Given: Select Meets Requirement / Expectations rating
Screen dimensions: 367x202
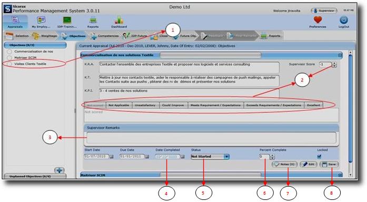Looking at the screenshot, I should (x=215, y=105).
